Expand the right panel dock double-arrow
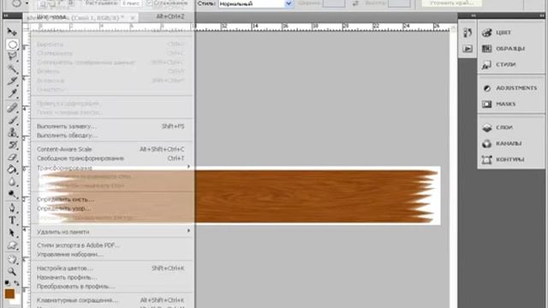The height and width of the screenshot is (308, 548). coord(542,15)
